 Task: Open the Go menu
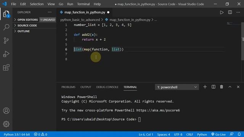61,4
